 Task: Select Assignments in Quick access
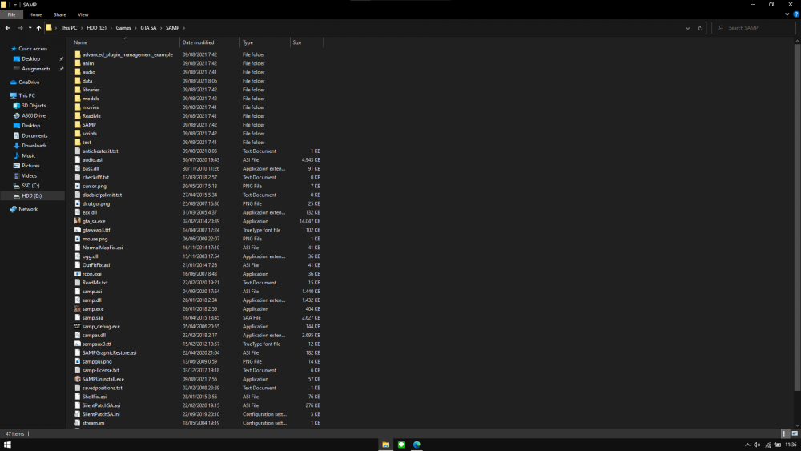coord(36,69)
